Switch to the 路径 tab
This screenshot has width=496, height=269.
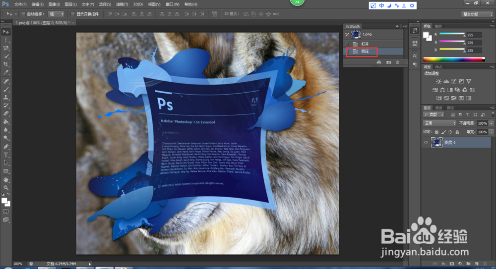(450, 108)
